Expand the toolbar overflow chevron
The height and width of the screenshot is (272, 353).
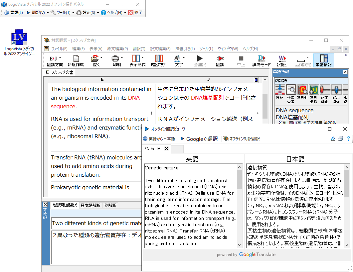[x=346, y=55]
